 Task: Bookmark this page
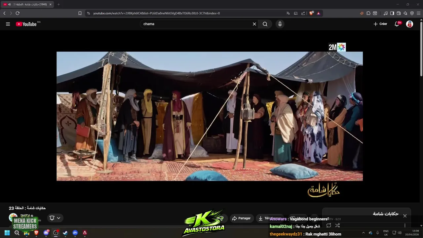coord(80,13)
